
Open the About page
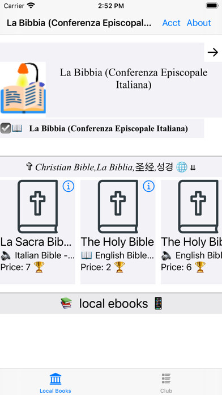point(199,23)
